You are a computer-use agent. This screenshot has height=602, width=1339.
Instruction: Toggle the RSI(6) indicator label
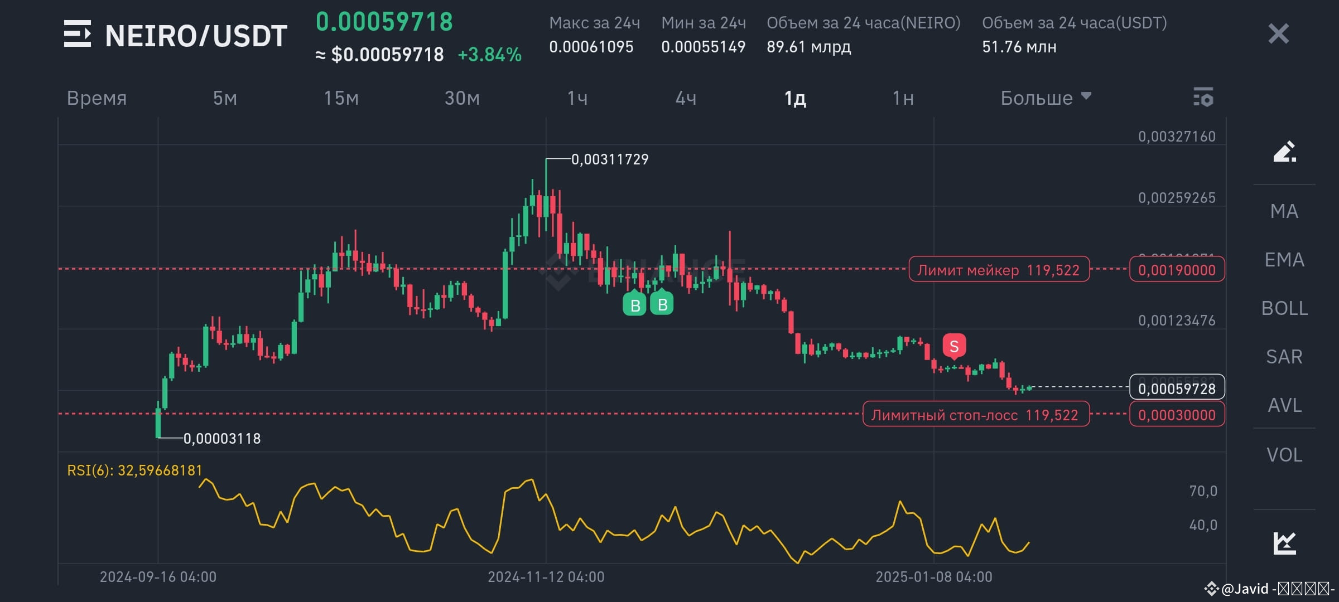[133, 471]
